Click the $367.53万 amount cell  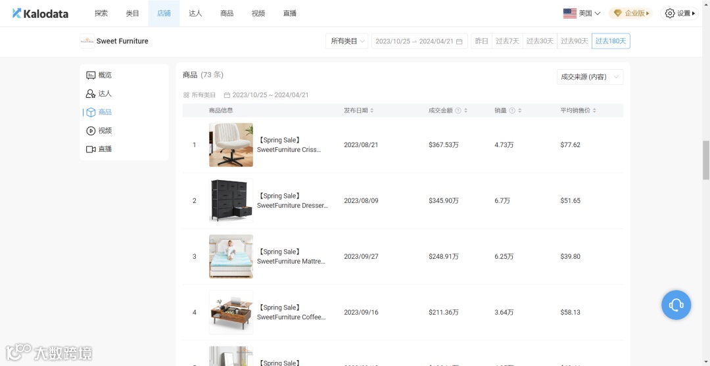click(x=444, y=145)
